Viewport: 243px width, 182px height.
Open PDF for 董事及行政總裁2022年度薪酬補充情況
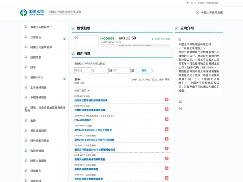(x=167, y=149)
